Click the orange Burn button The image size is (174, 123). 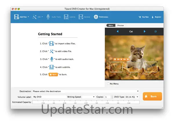(x=152, y=96)
